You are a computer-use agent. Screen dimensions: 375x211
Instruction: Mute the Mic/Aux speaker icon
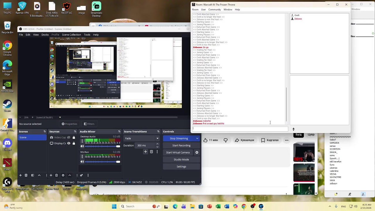(82, 161)
